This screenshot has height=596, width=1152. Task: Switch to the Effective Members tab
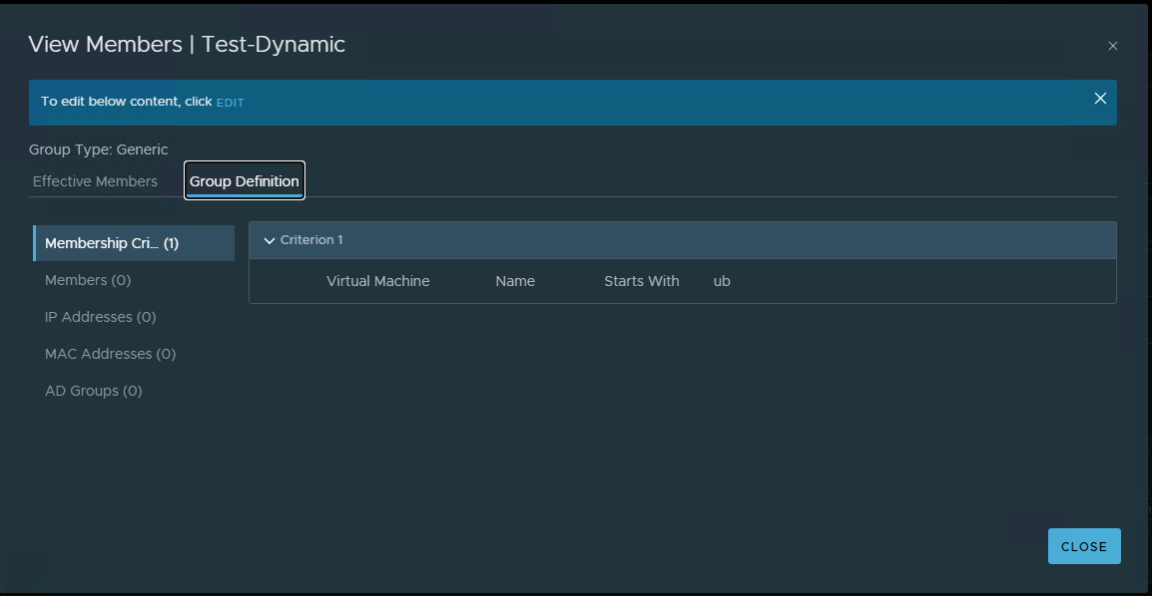[x=95, y=181]
